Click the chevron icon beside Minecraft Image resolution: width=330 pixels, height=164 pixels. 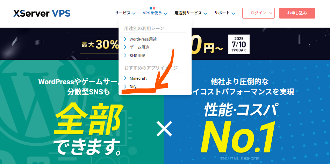tap(125, 78)
